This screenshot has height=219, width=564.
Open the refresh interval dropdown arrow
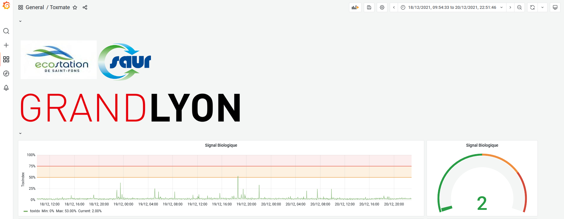[x=542, y=7]
